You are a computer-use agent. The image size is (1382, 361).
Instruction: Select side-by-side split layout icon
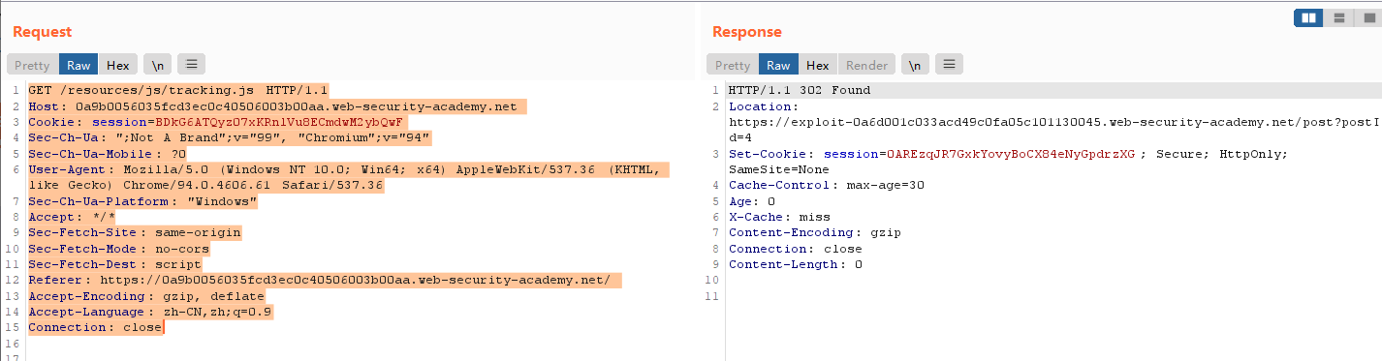tap(1309, 17)
